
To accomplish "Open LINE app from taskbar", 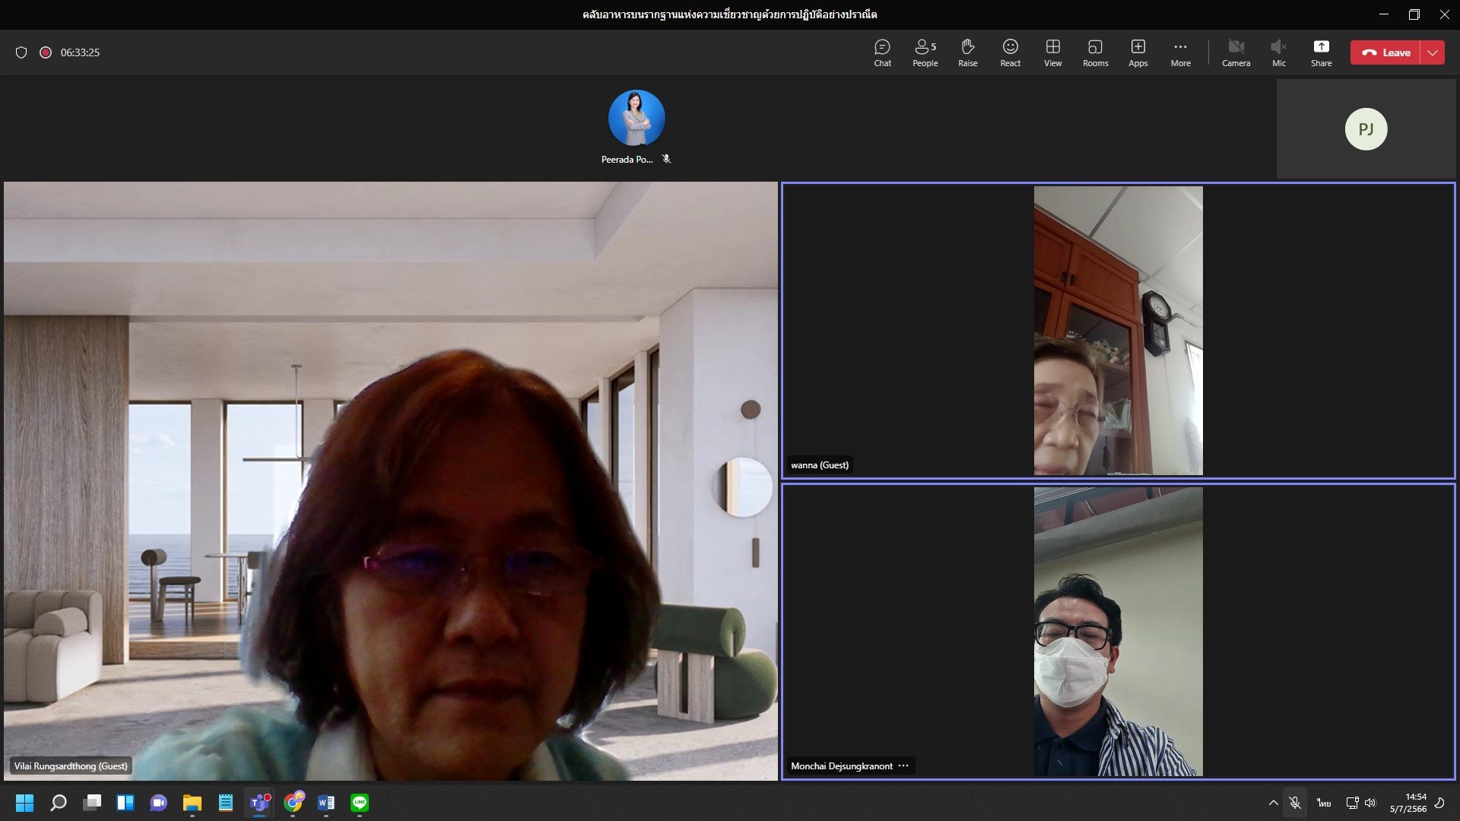I will click(x=360, y=803).
